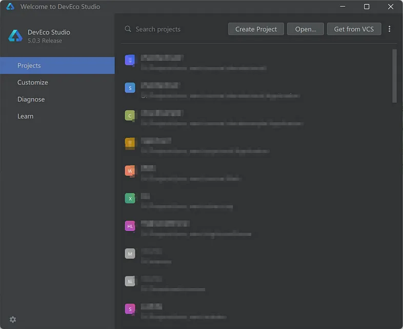Click the search magnifier icon
Screen dimensions: 403x329
(x=128, y=29)
